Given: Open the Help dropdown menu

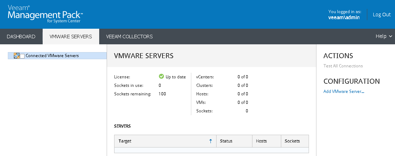Looking at the screenshot, I should [x=383, y=37].
